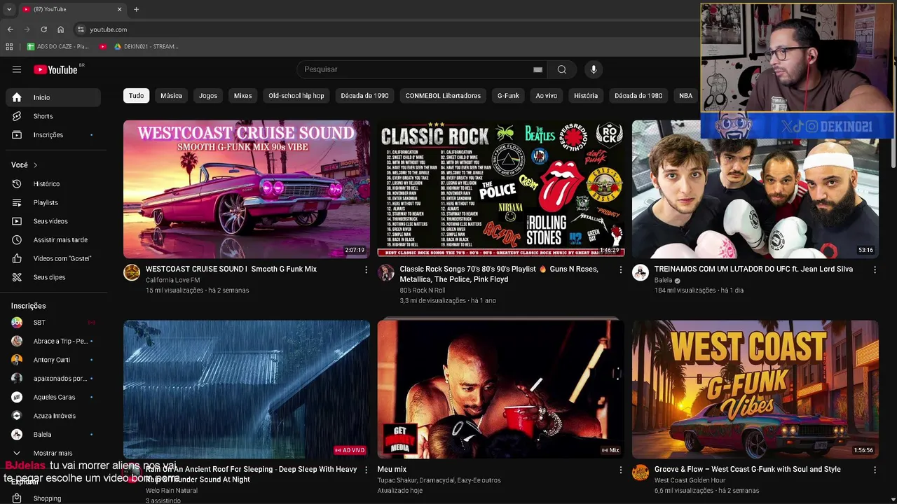The width and height of the screenshot is (897, 504).
Task: Go to Início in sidebar
Action: pos(53,97)
